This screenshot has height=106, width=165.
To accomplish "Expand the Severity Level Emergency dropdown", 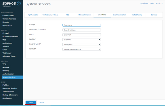I will [x=82, y=44].
